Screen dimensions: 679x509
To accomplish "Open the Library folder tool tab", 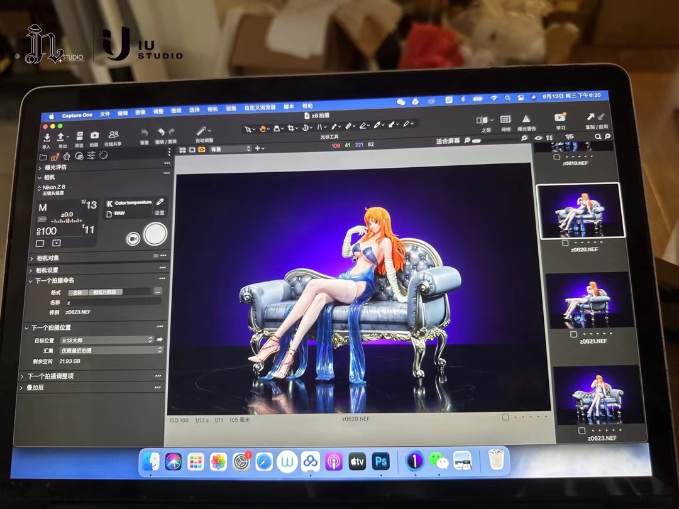I will point(43,157).
